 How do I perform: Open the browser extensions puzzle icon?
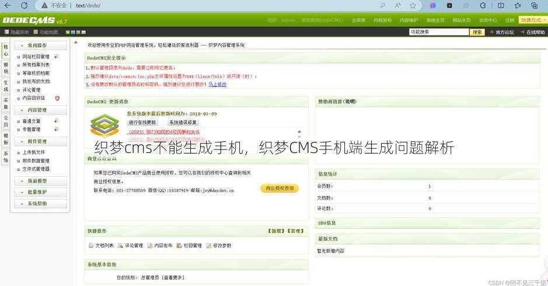coord(483,5)
